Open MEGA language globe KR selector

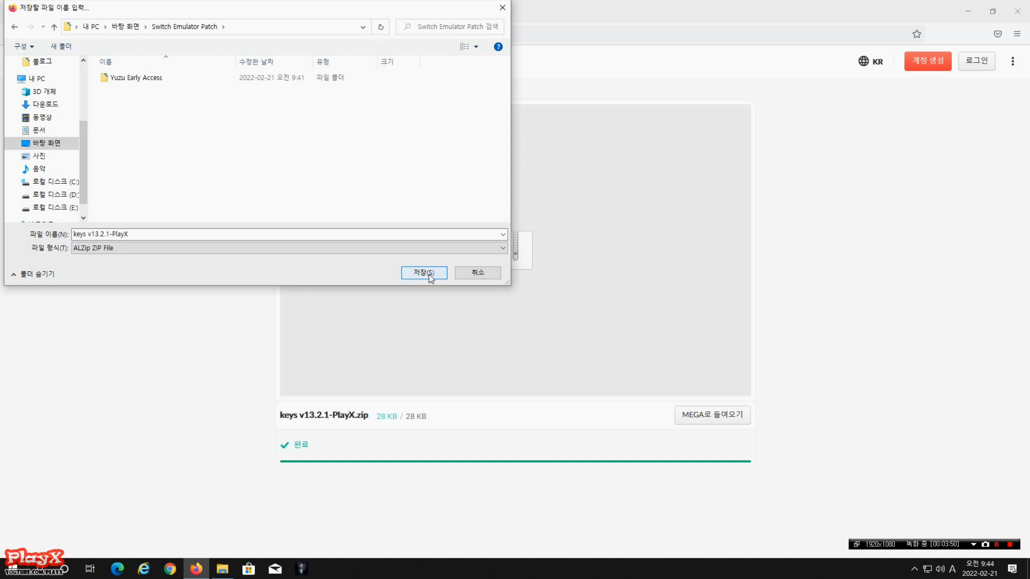click(871, 61)
